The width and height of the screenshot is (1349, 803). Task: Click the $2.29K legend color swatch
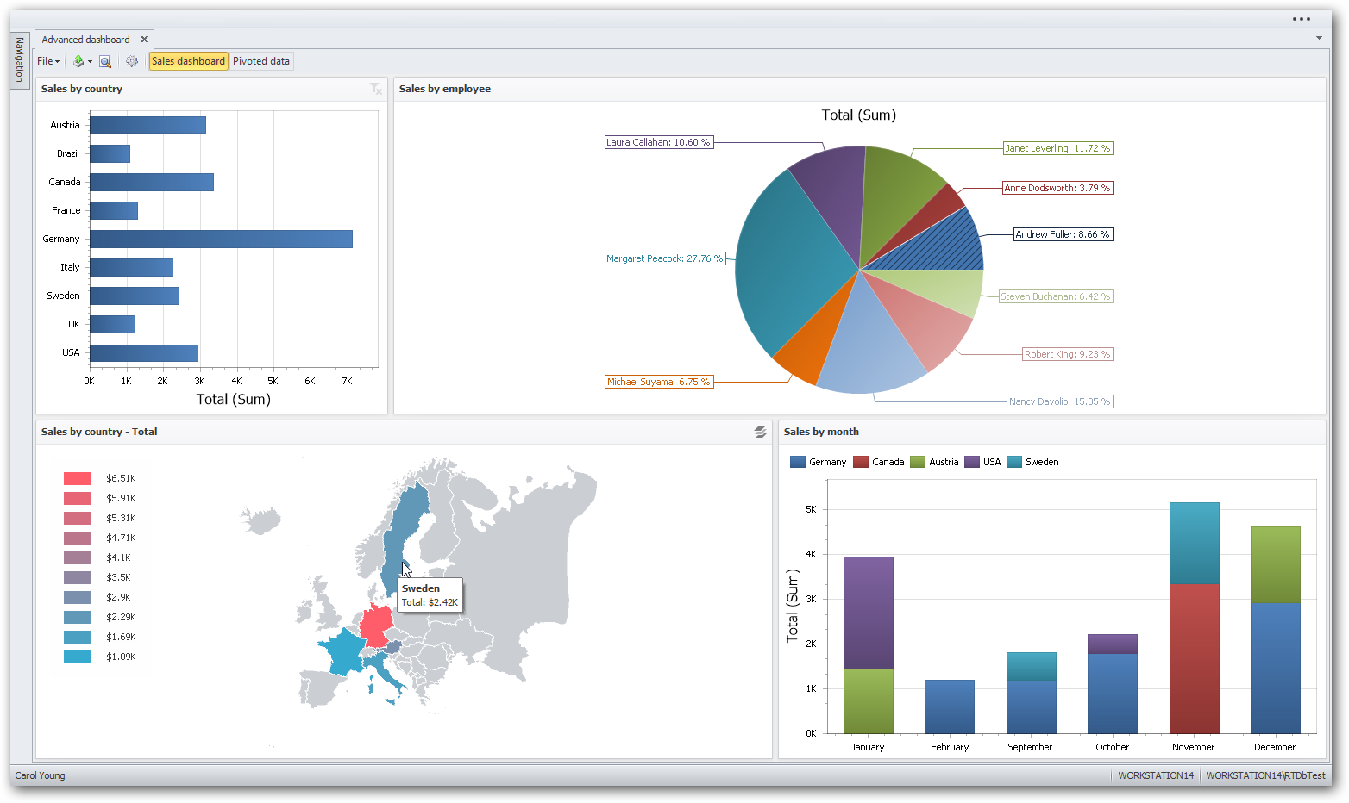tap(78, 617)
